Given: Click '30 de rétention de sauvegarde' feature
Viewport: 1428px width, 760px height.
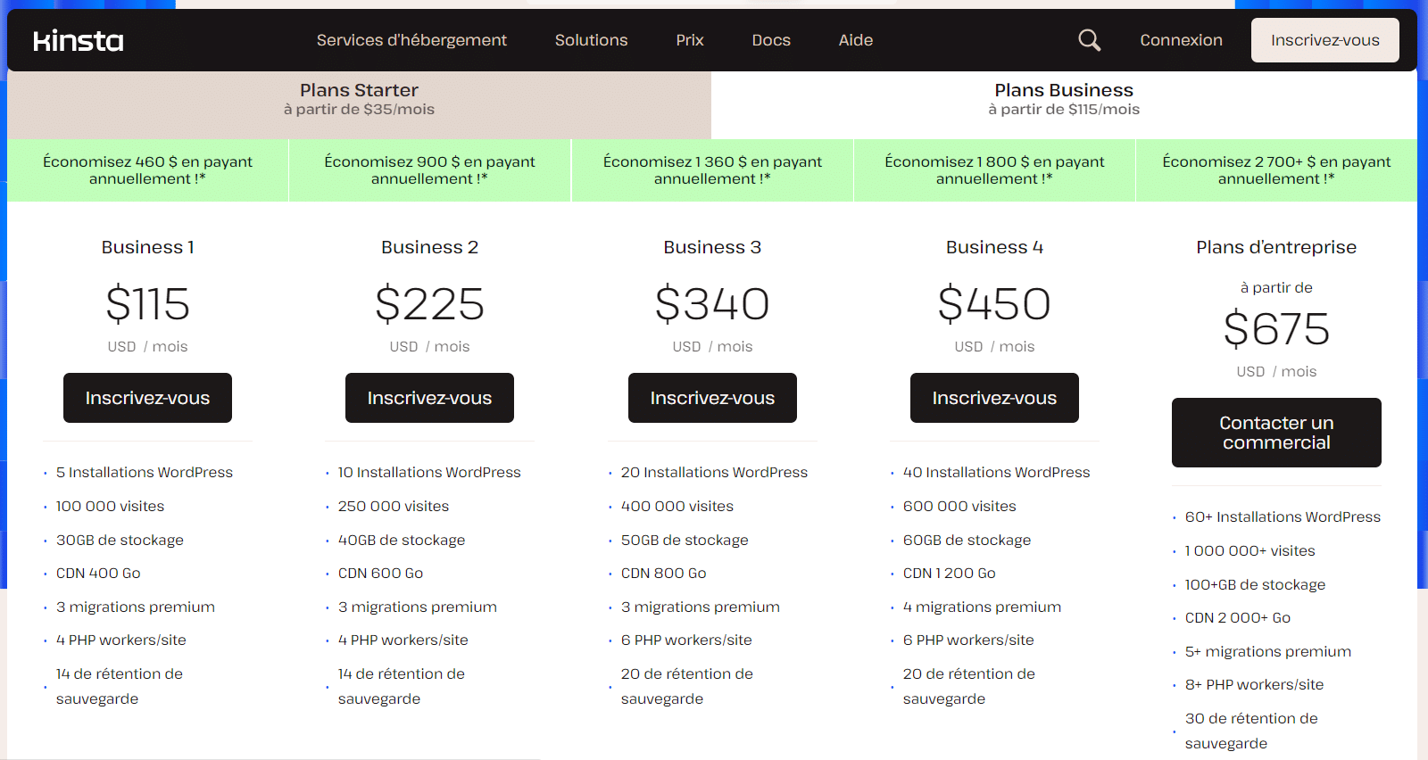Looking at the screenshot, I should (1251, 731).
